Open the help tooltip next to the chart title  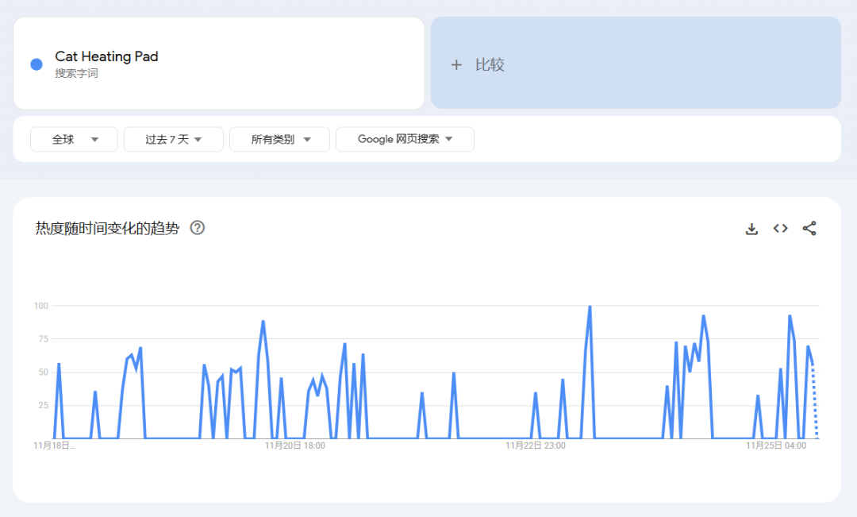[197, 228]
